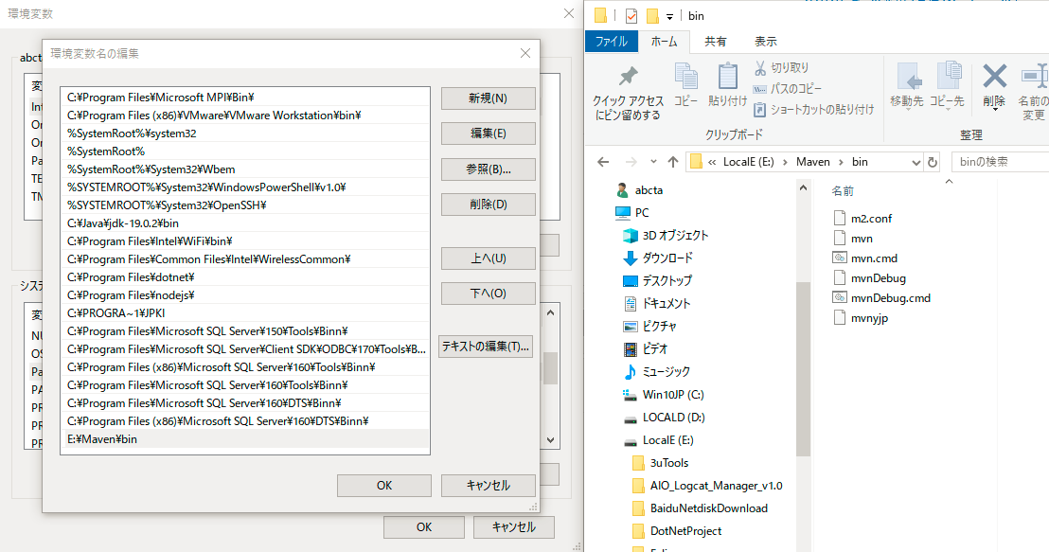1049x552 pixels.
Task: Move entry down with 下へ(O)
Action: pos(489,294)
